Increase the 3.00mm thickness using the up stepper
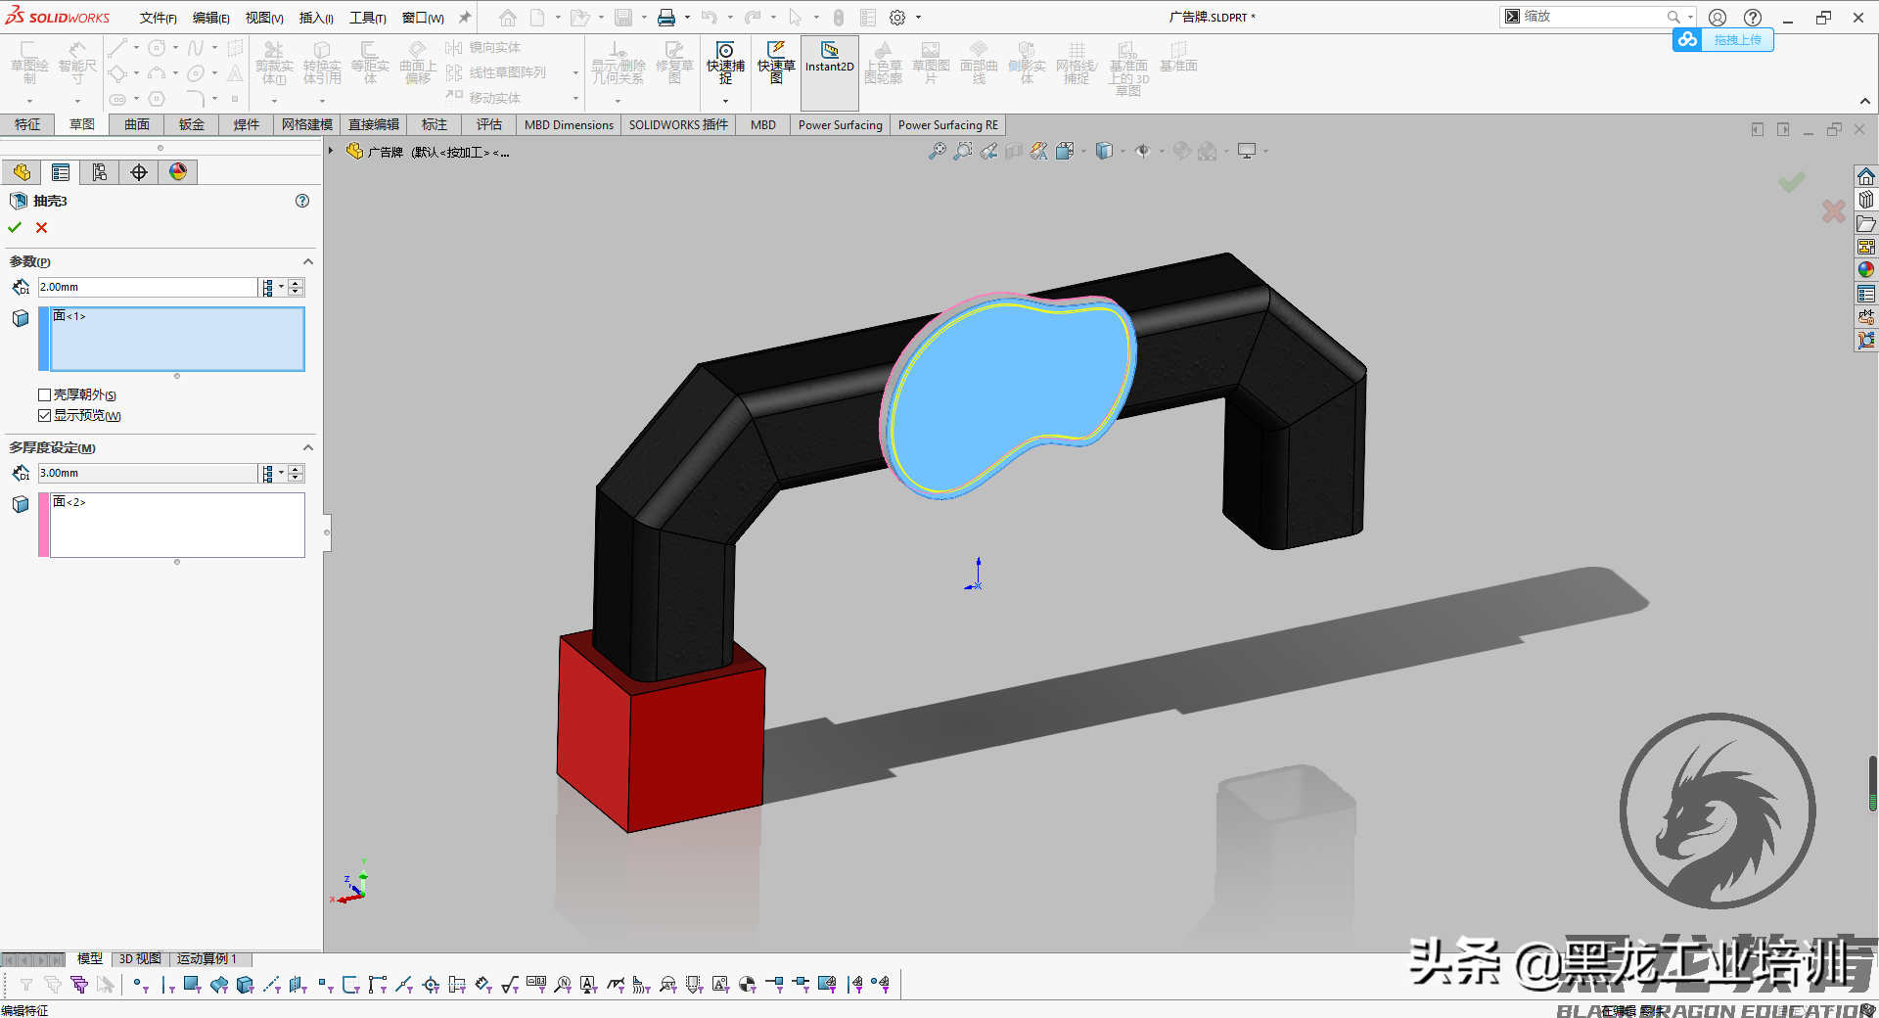The height and width of the screenshot is (1018, 1879). pyautogui.click(x=295, y=468)
